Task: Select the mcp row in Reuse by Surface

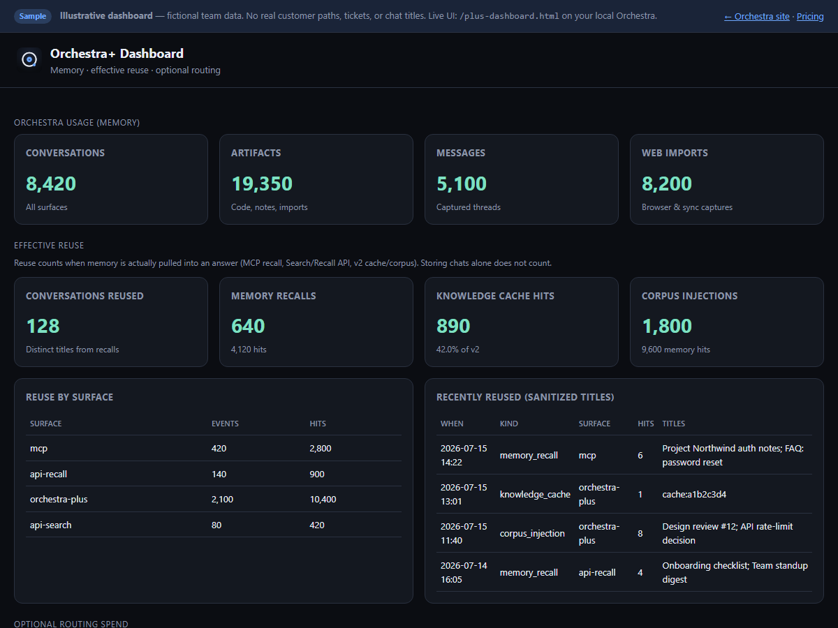Action: (214, 448)
